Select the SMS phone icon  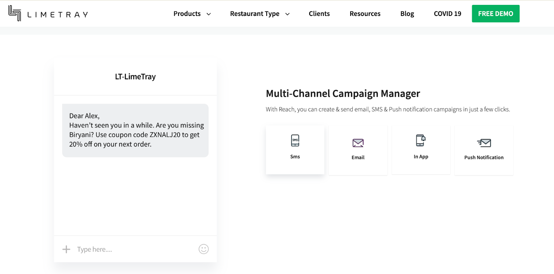coord(295,140)
